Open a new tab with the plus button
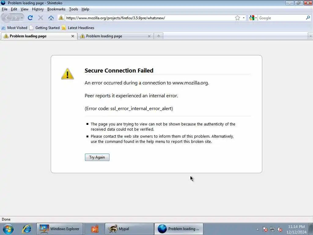Image resolution: width=313 pixels, height=235 pixels. [x=159, y=36]
